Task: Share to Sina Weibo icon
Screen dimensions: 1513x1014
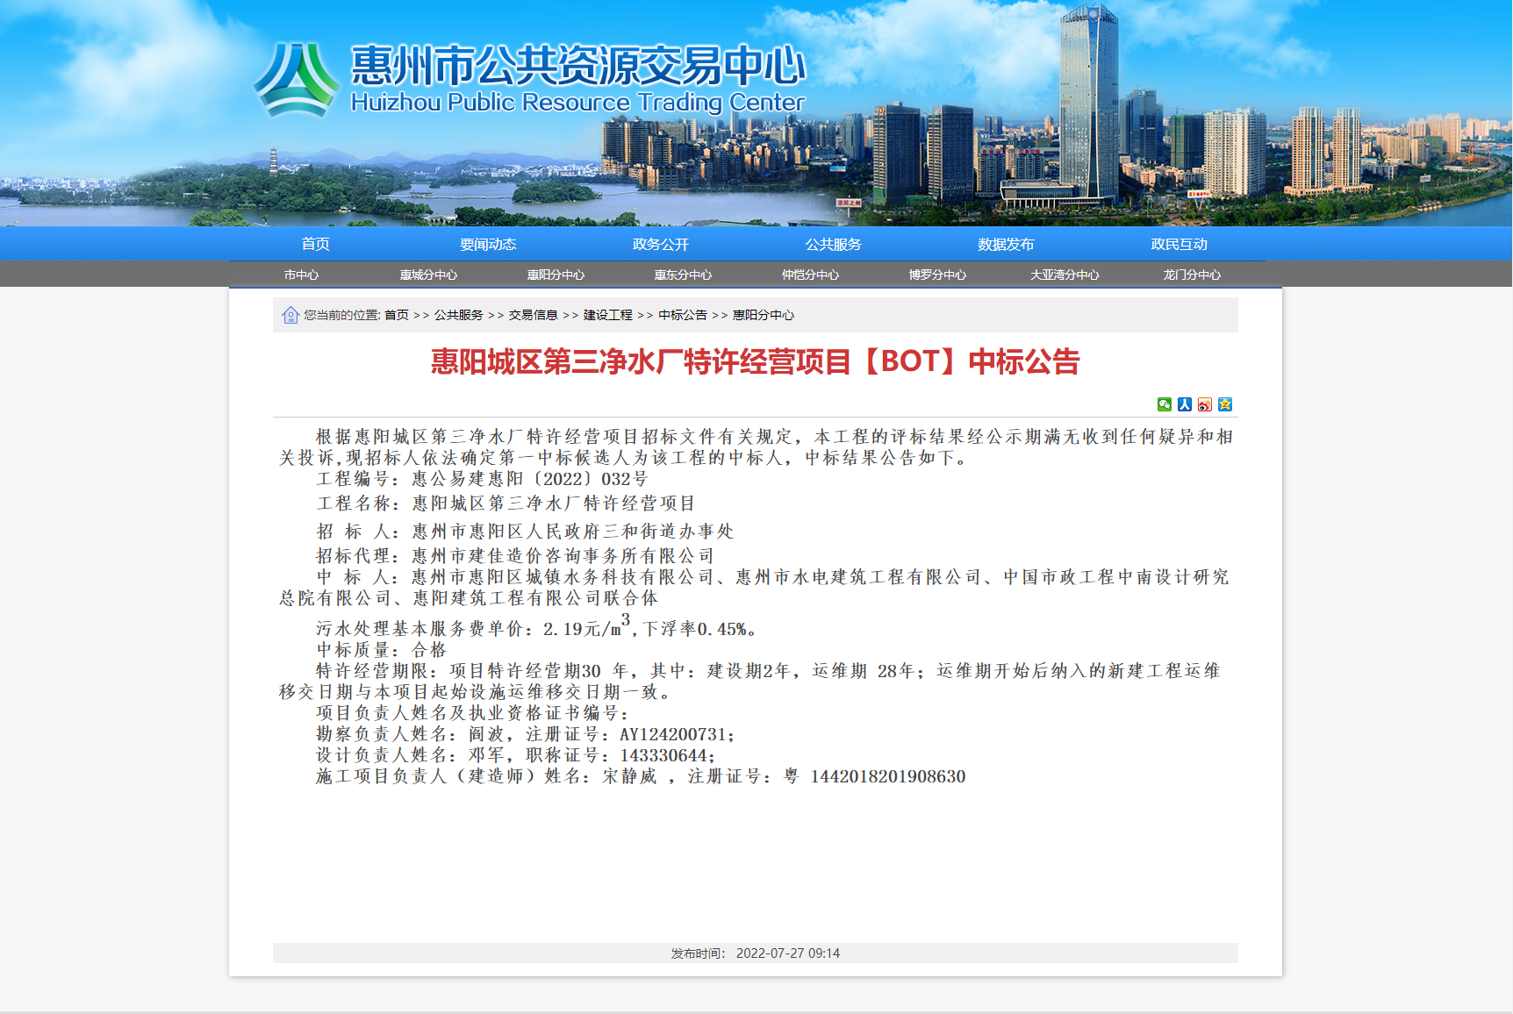Action: point(1204,404)
